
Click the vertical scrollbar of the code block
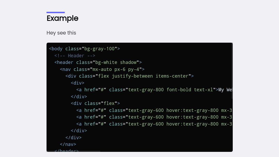pyautogui.click(x=232, y=71)
